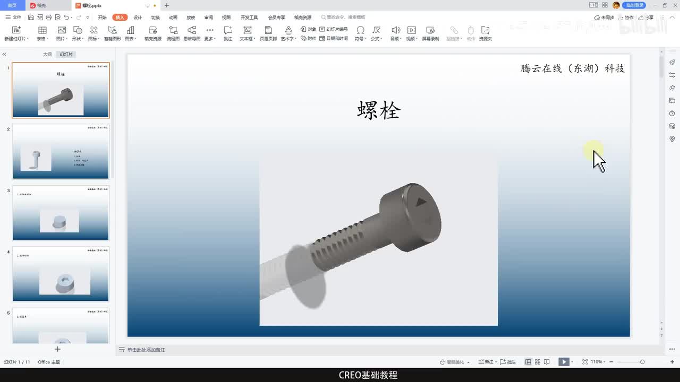Image resolution: width=680 pixels, height=382 pixels.
Task: Switch to slide sorter view
Action: (x=538, y=362)
